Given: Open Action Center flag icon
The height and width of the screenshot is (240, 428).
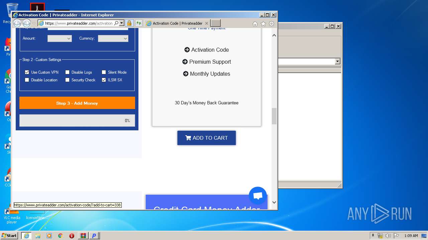Looking at the screenshot, I should click(396, 236).
